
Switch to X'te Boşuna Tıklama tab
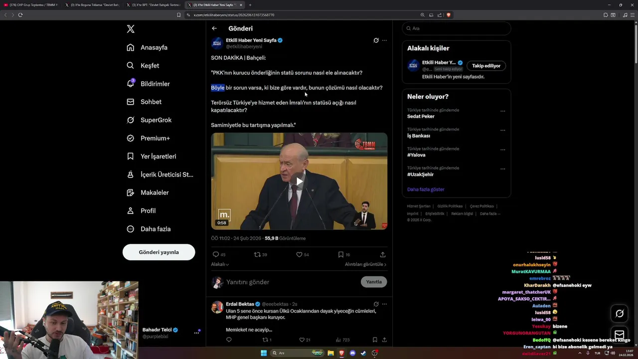(92, 5)
